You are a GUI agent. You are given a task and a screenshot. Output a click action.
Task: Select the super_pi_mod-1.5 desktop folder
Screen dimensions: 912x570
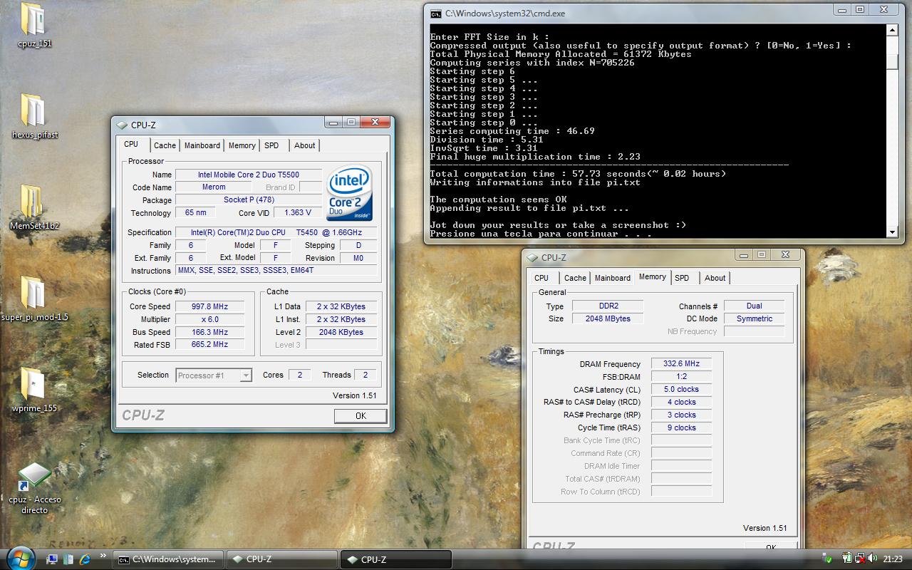coord(33,299)
